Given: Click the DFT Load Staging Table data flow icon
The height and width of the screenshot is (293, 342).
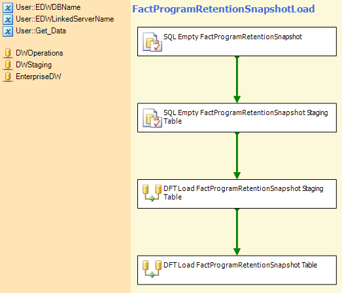Looking at the screenshot, I should 152,193.
